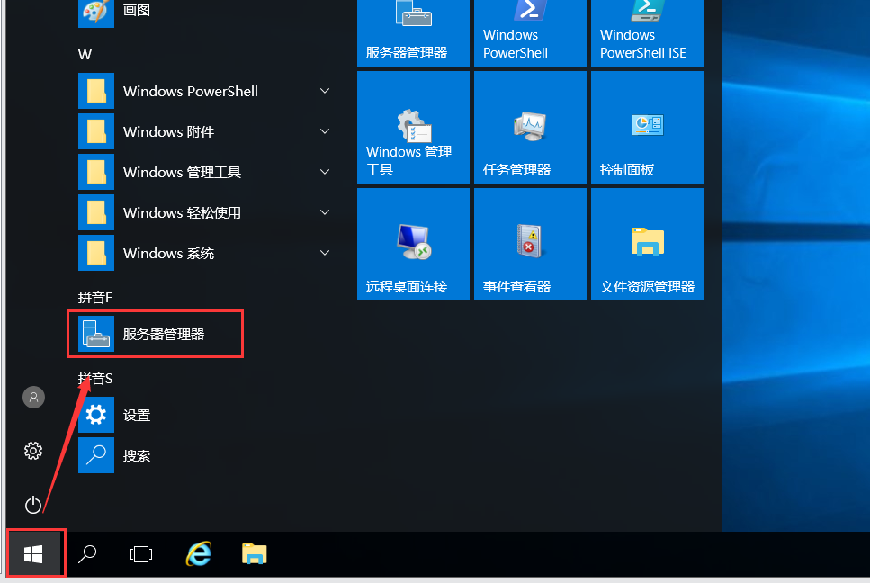
Task: Click the 'Windows 管理工具' list label
Action: click(182, 172)
